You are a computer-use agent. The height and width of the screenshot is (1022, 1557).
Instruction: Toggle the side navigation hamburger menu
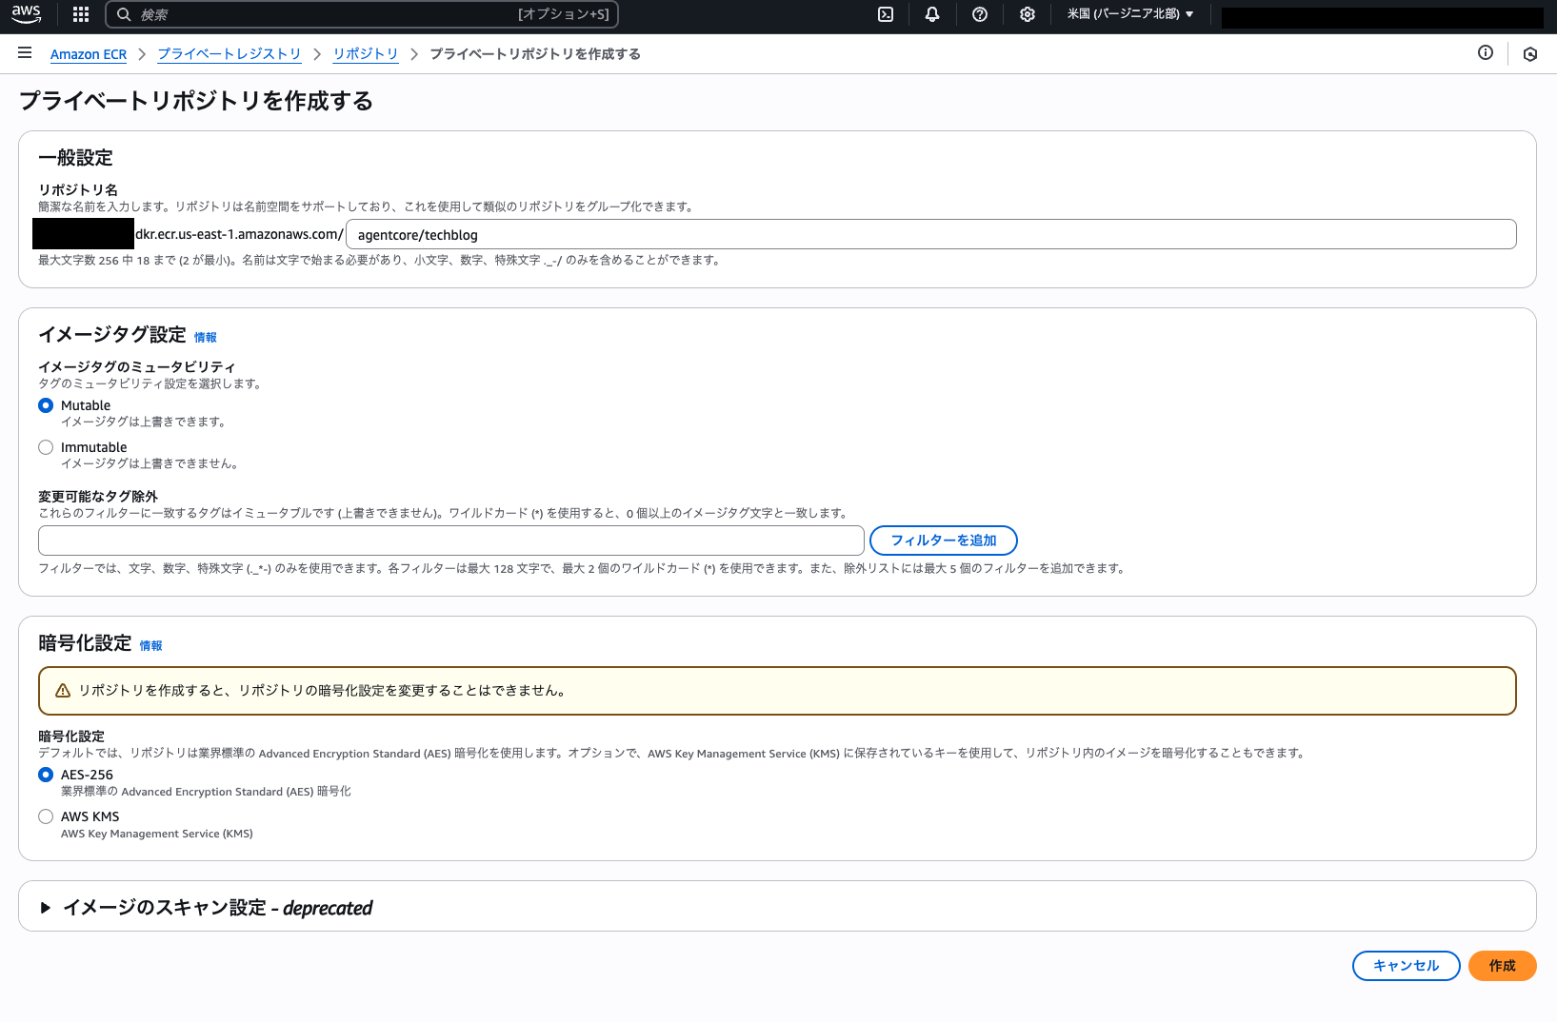pos(25,53)
